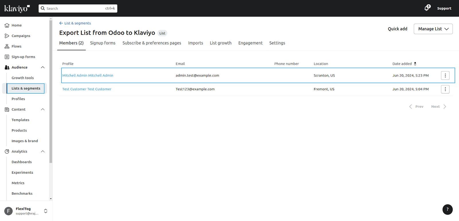The width and height of the screenshot is (459, 221).
Task: Click the Campaigns paper-plane icon
Action: point(7,36)
